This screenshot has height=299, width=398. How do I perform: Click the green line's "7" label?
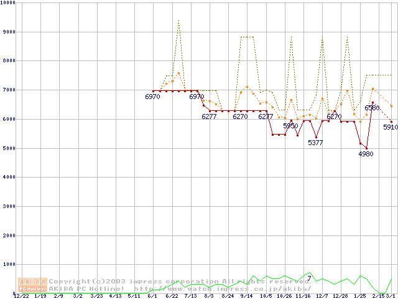pyautogui.click(x=309, y=278)
